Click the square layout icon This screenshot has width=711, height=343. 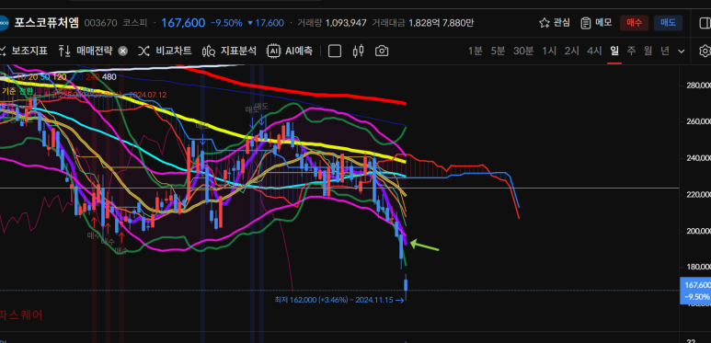coord(335,51)
